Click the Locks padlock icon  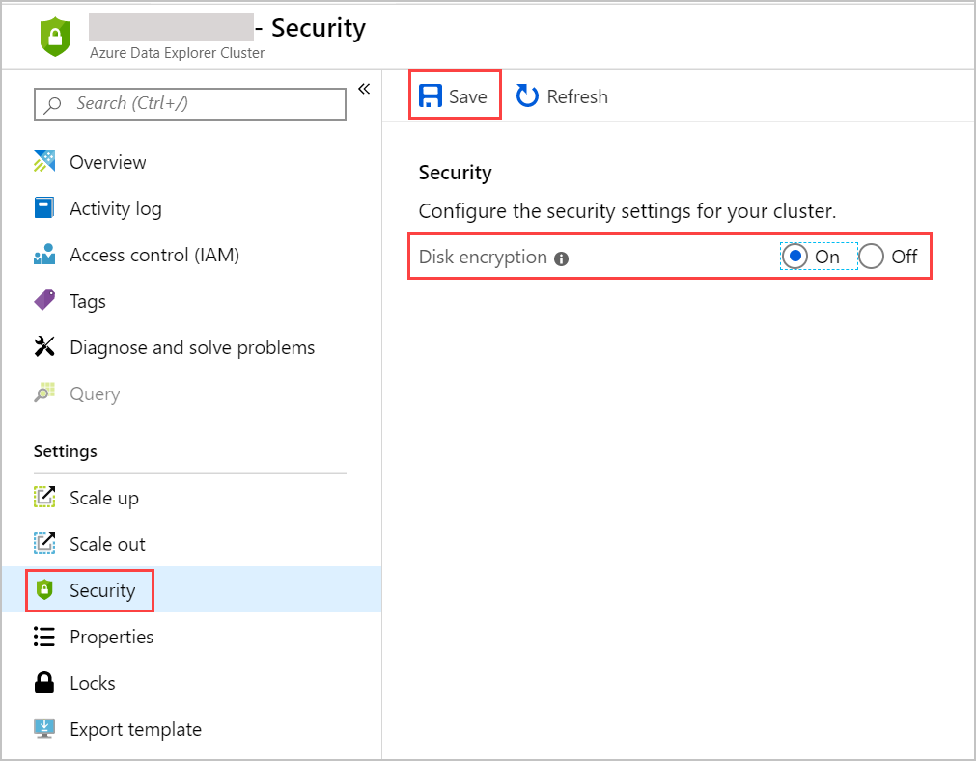tap(44, 683)
